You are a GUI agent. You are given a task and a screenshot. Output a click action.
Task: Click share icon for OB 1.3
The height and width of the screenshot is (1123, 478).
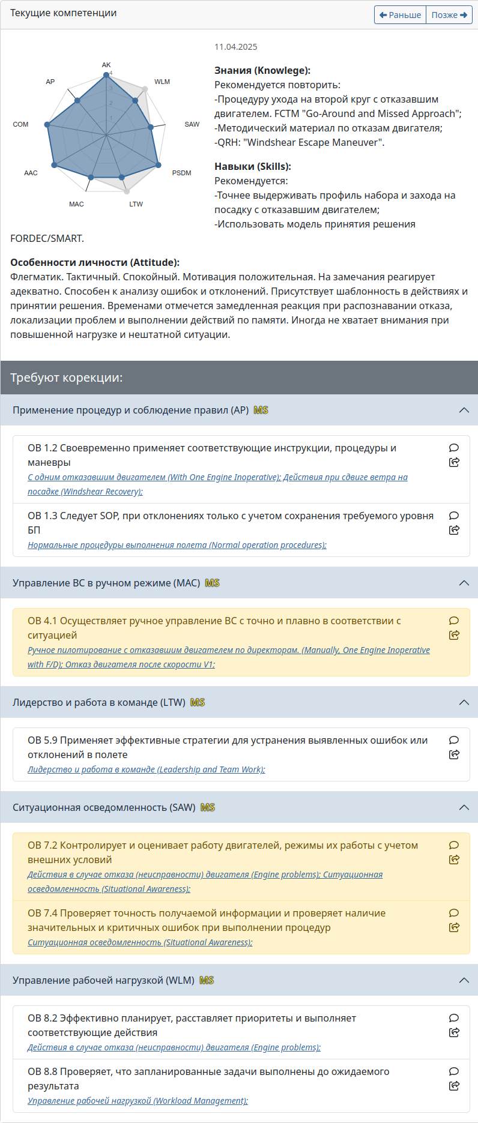click(454, 530)
